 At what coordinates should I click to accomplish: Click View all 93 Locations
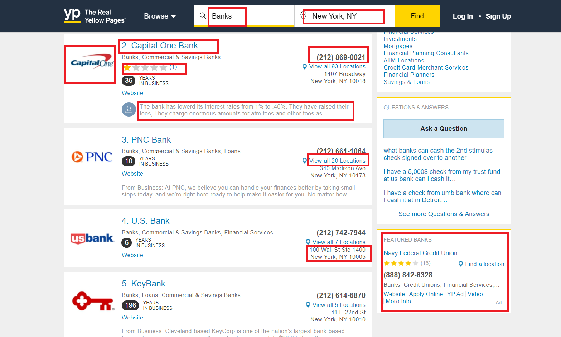tap(337, 67)
